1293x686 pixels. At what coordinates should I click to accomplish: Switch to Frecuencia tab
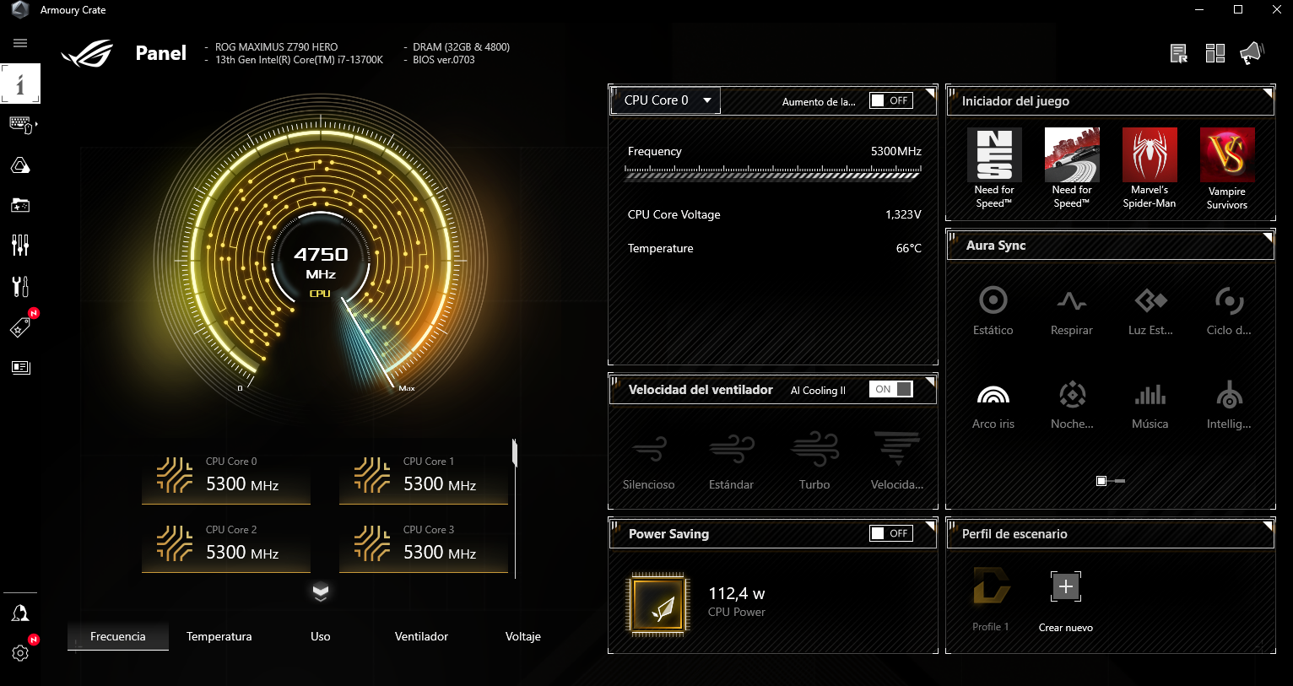click(118, 636)
